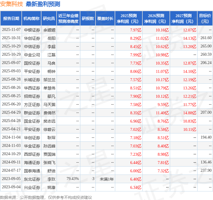Click 2027预测净利润 column header
213x200 pixels.
click(184, 19)
